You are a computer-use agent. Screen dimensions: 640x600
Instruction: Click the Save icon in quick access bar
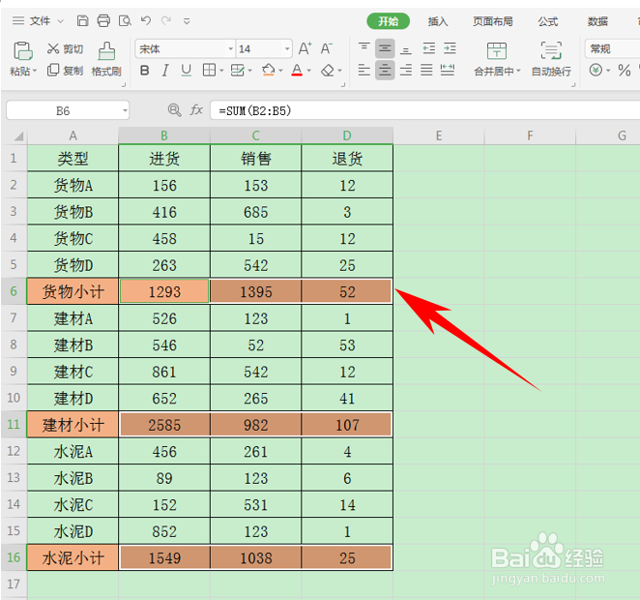pos(83,20)
